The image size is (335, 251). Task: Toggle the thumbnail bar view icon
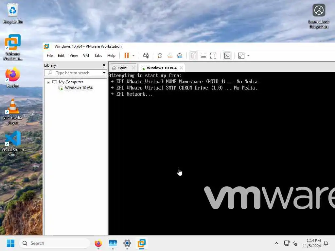[x=203, y=56]
